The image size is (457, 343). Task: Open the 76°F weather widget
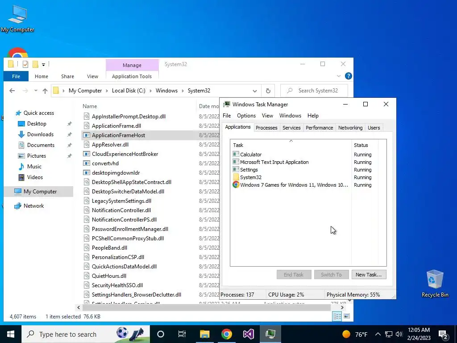pos(355,334)
